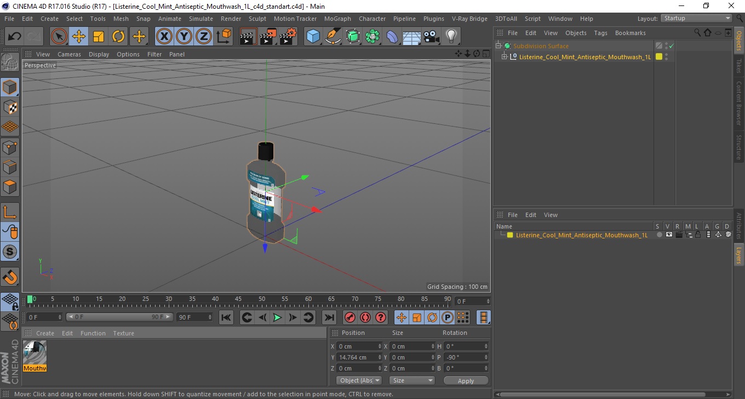The image size is (745, 399).
Task: Toggle Enable Snap magnet icon
Action: [10, 277]
